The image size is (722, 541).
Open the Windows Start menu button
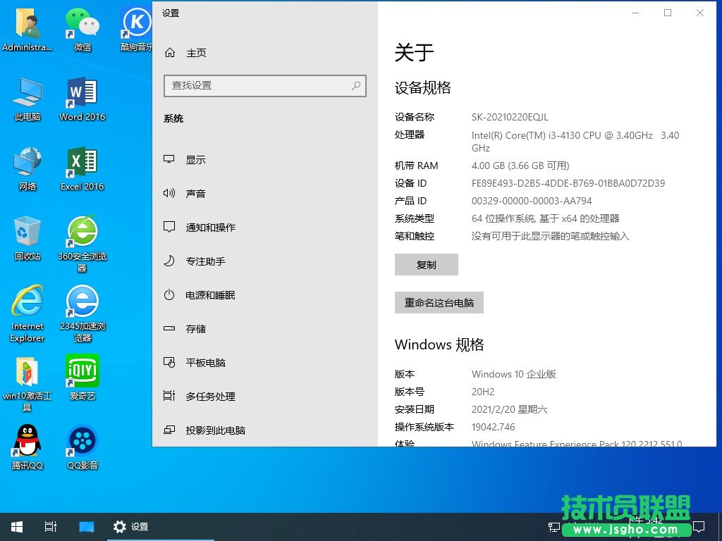pos(16,526)
